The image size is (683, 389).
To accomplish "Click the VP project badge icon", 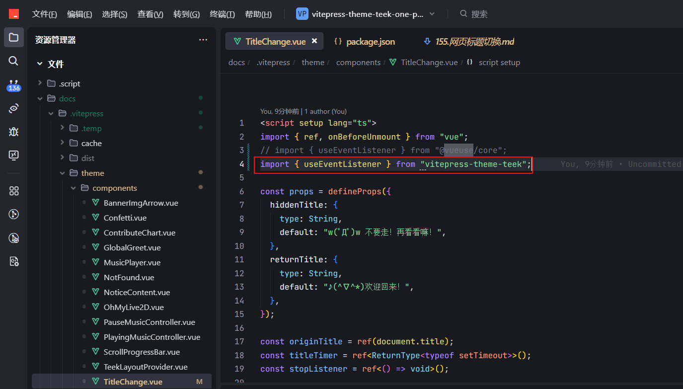I will [302, 14].
